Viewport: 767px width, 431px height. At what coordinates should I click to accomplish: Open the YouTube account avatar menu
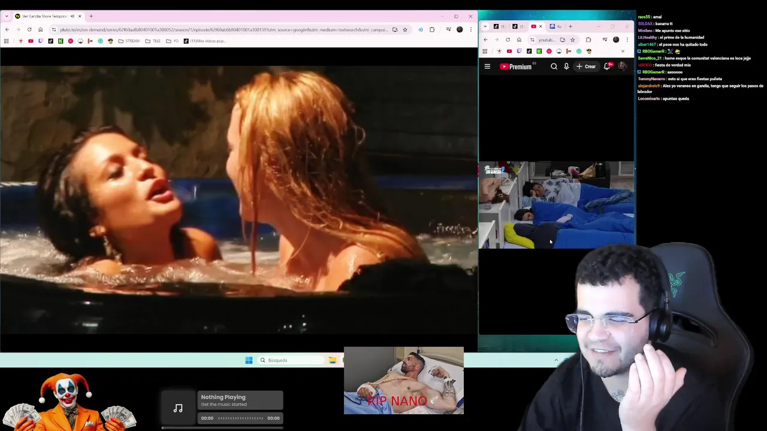623,66
